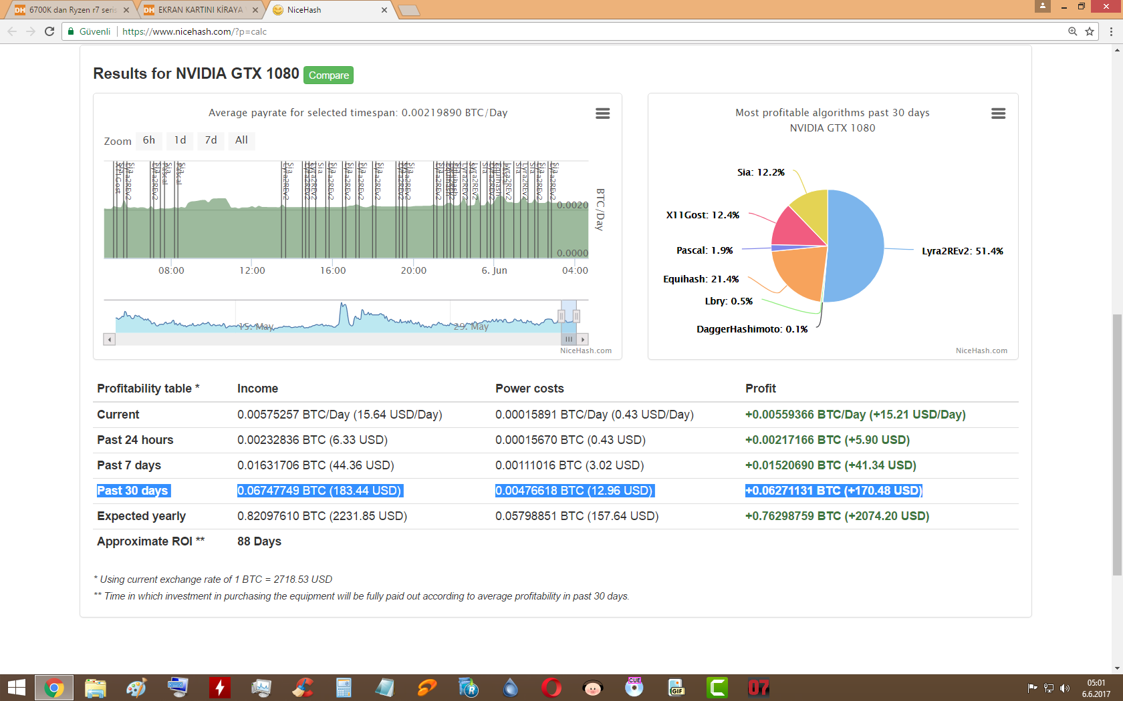Open the payrate chart hamburger menu

(x=602, y=113)
